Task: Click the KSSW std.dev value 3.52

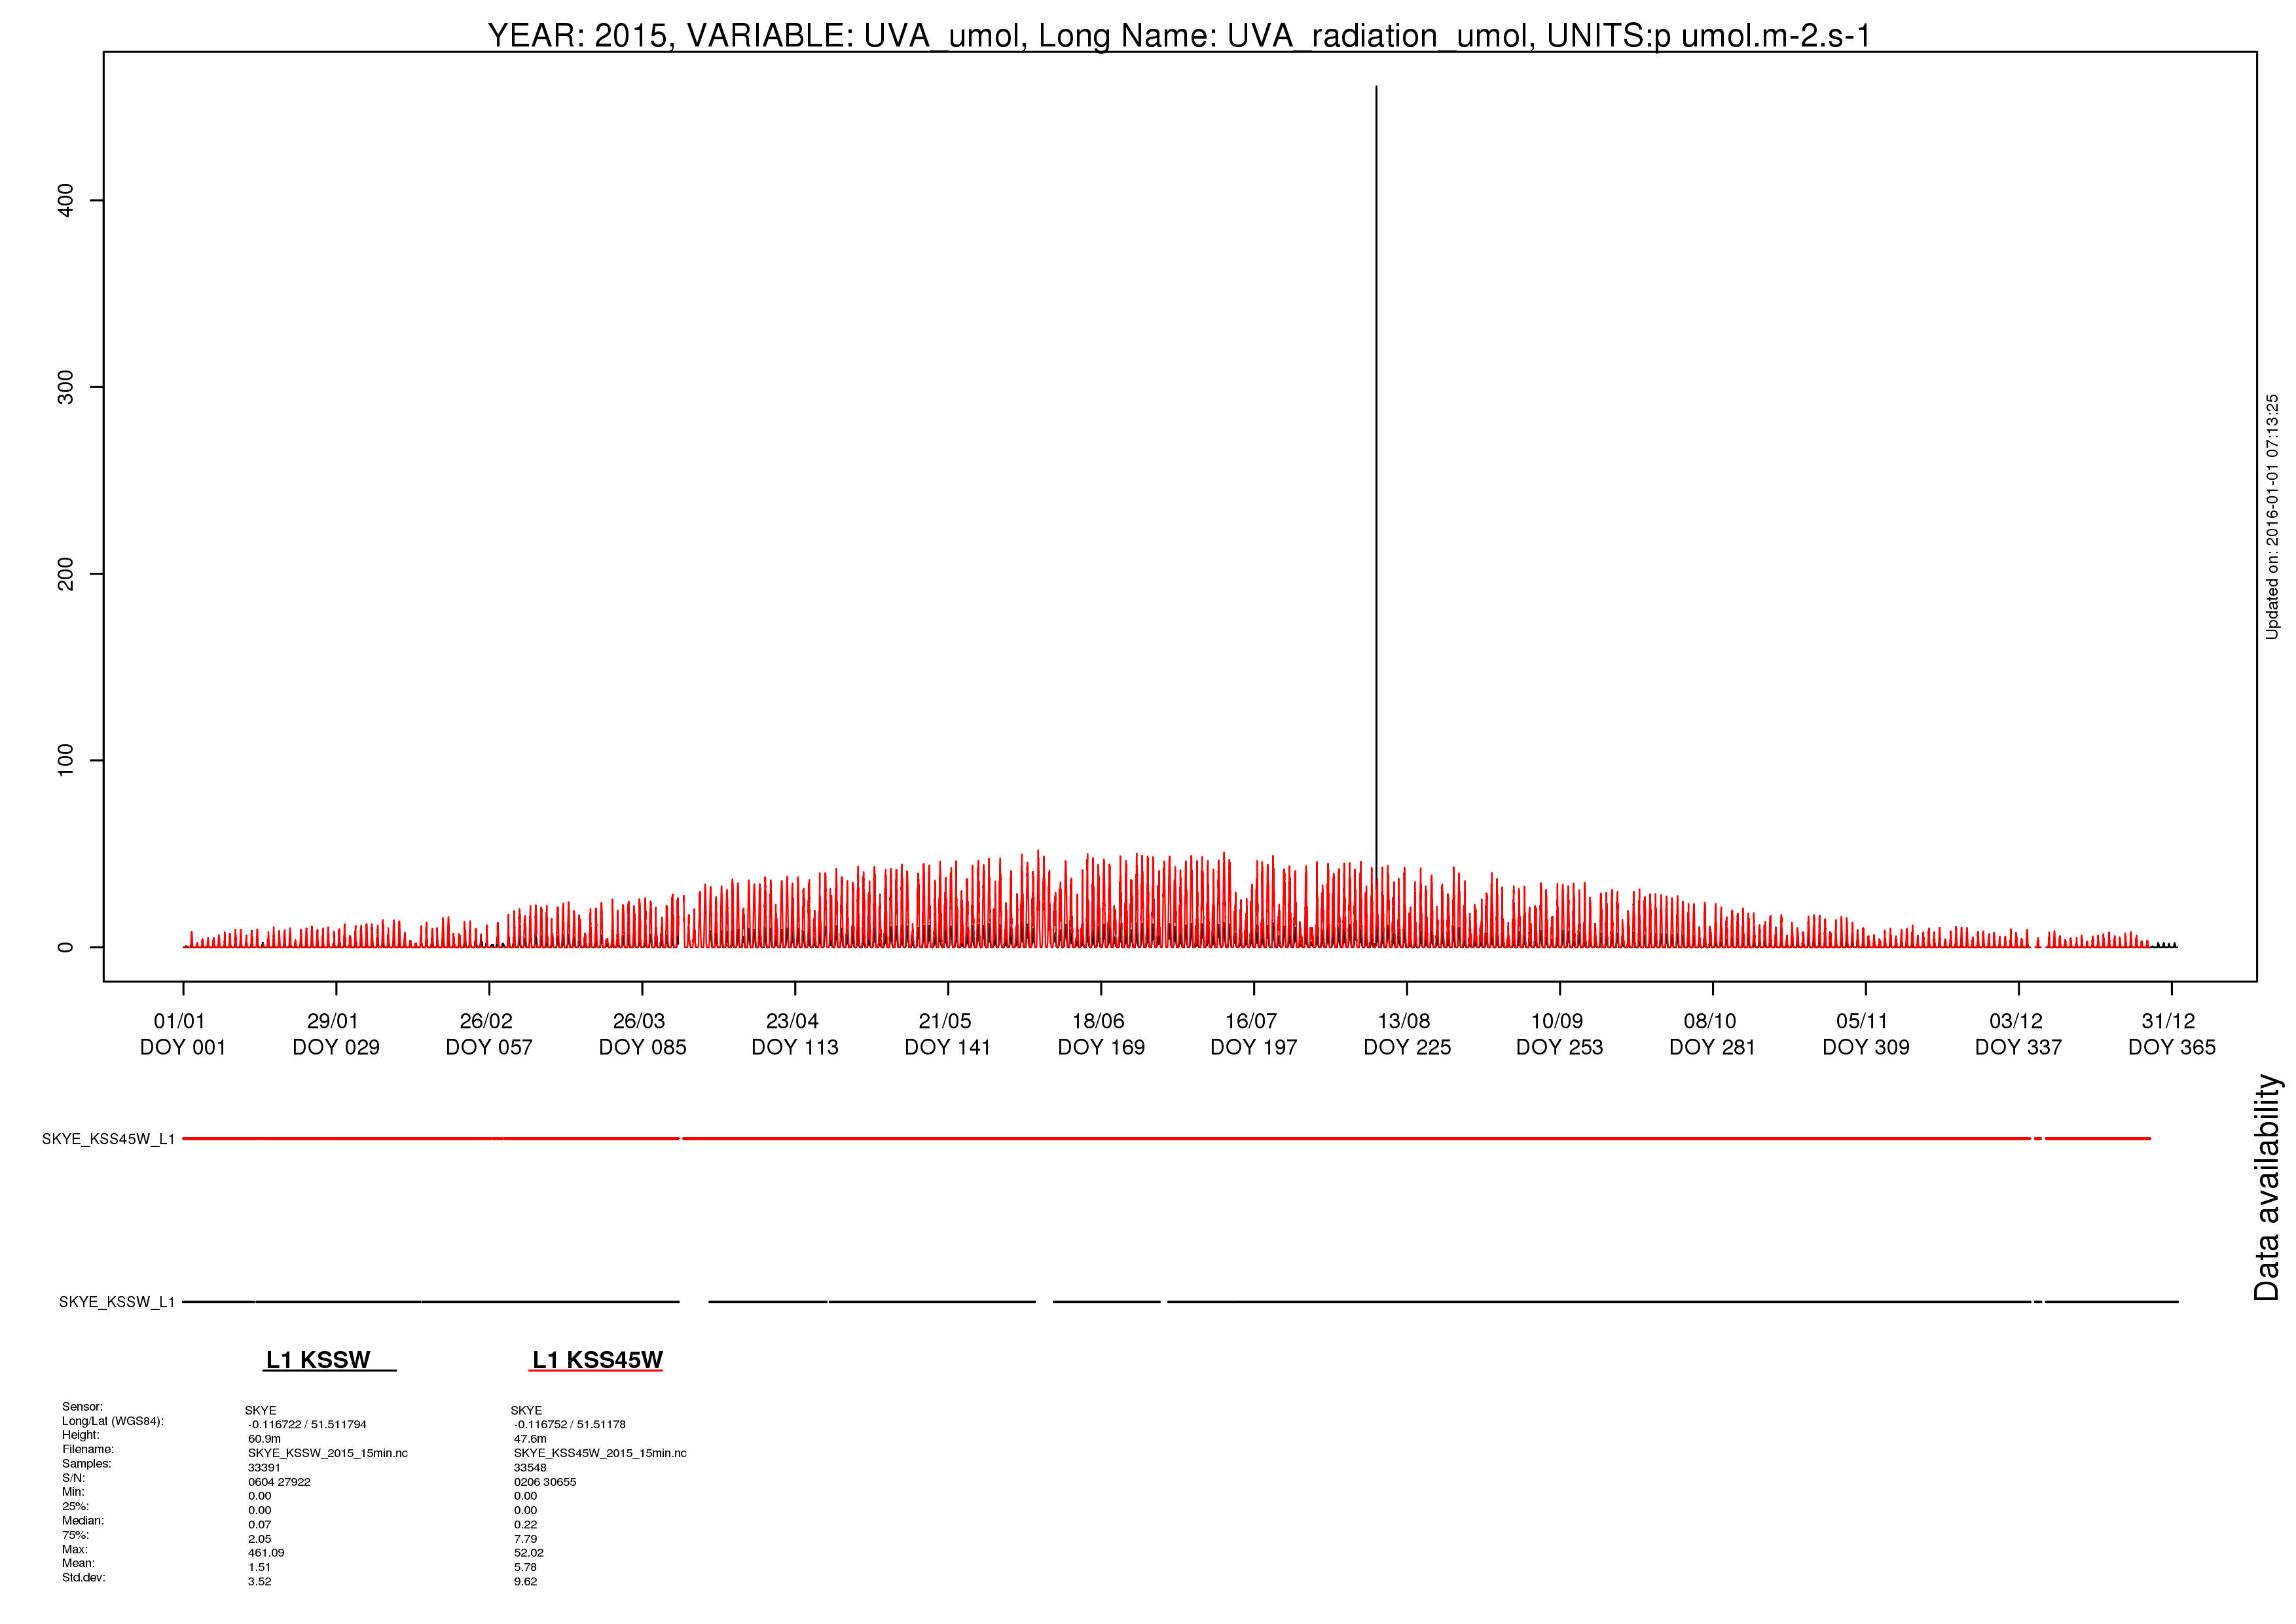Action: (259, 1582)
